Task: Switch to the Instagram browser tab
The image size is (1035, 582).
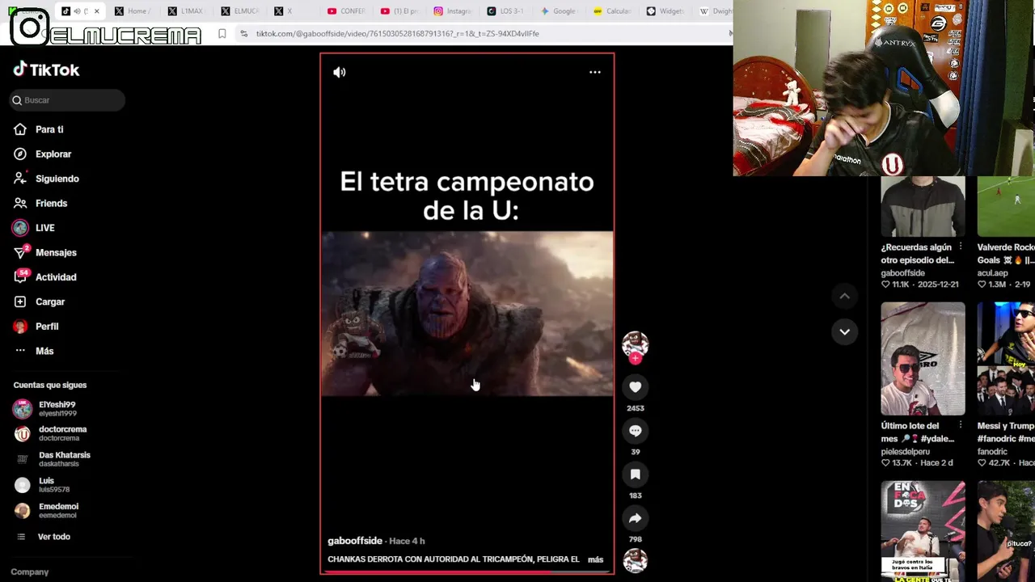Action: coord(452,11)
